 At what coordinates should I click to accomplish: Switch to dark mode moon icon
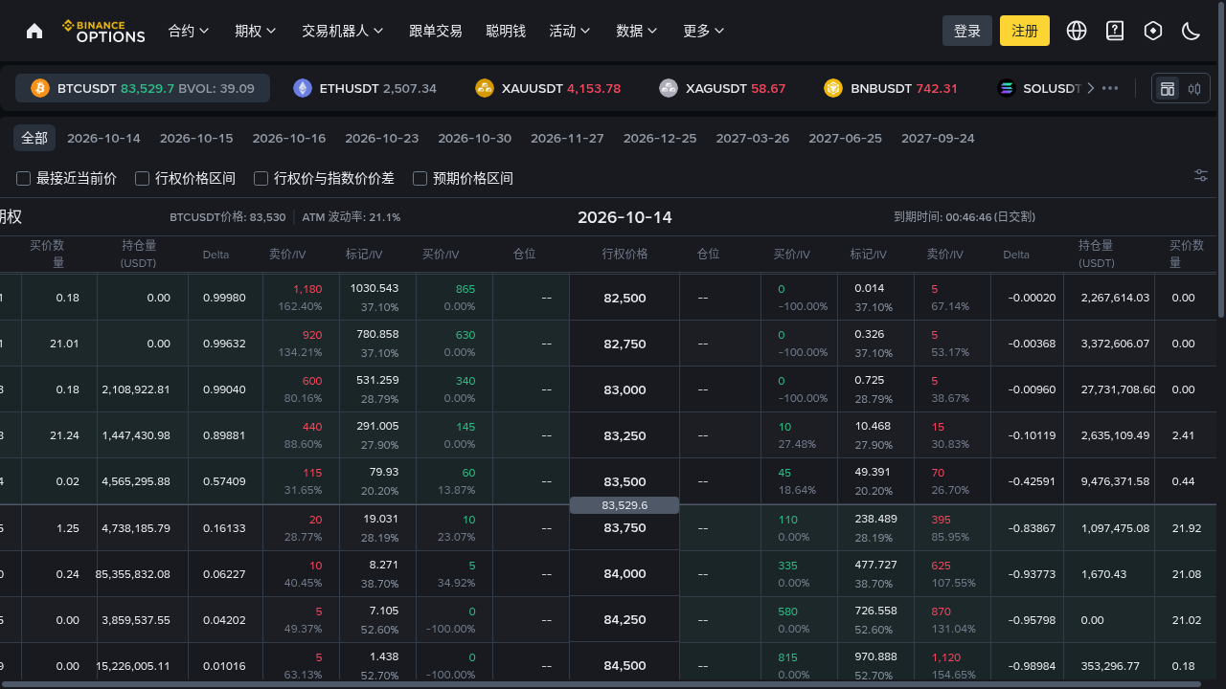pyautogui.click(x=1192, y=31)
